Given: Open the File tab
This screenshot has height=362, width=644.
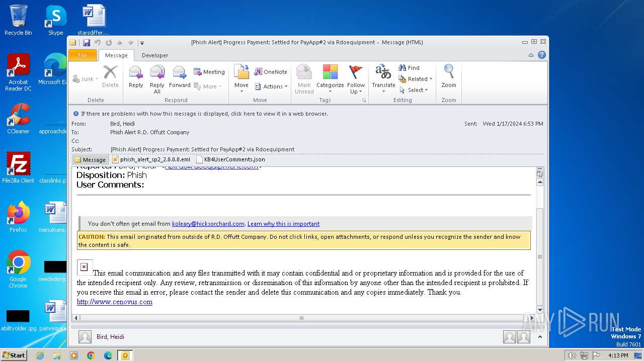Looking at the screenshot, I should click(x=83, y=55).
